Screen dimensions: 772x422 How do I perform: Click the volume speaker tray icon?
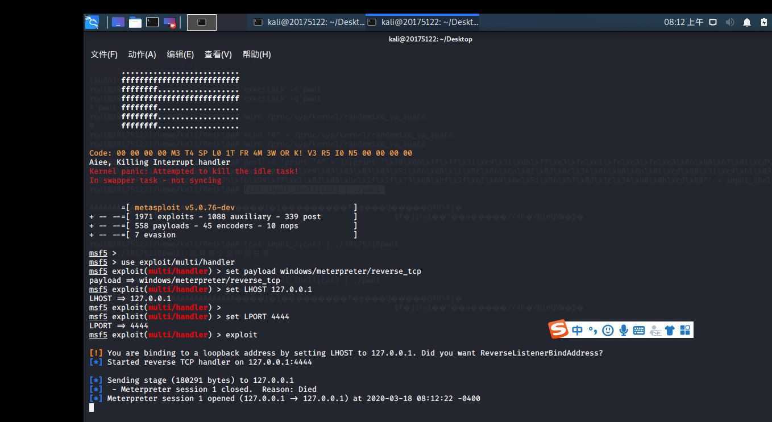[x=730, y=22]
